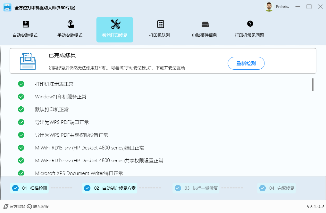Select the 手动安装模式 download icon
Viewport: 326px width, 213px height.
[70, 24]
